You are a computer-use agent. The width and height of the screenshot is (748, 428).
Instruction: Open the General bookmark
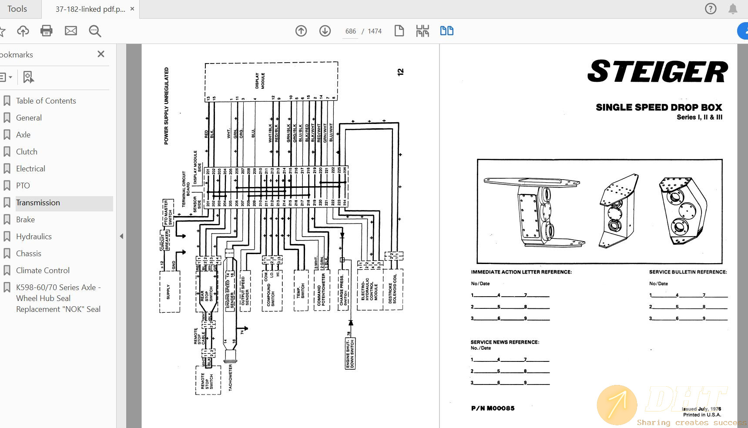click(x=29, y=118)
